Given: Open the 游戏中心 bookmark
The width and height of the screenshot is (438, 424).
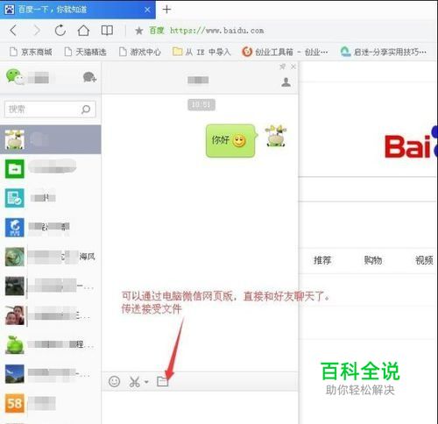Looking at the screenshot, I should click(140, 52).
